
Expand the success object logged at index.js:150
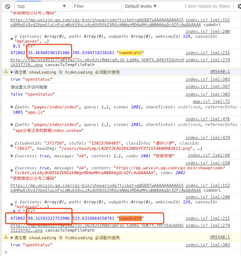pyautogui.click(x=12, y=170)
